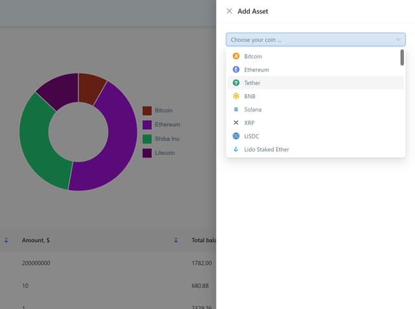This screenshot has width=415, height=309.
Task: Select Solana option from coin list
Action: coord(253,110)
